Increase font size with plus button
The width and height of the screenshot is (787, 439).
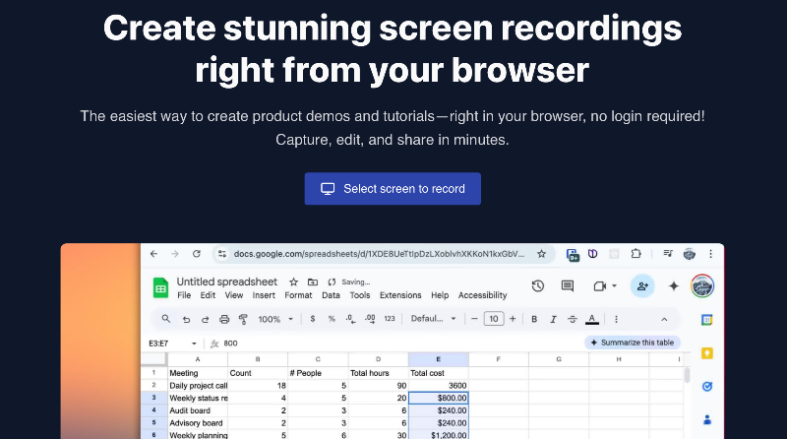[513, 319]
